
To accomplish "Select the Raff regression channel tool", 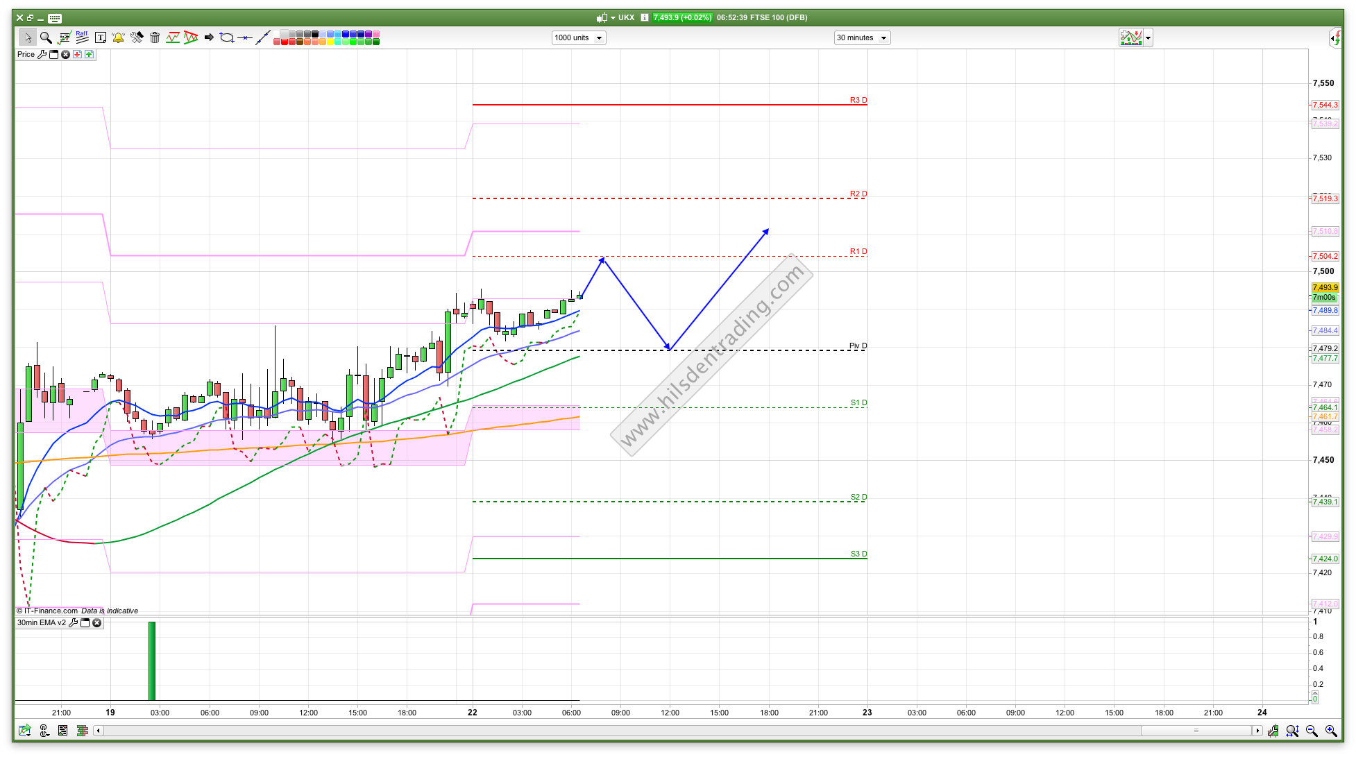I will [x=82, y=37].
